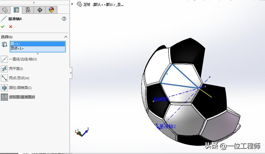Click the reference entities cube icon
Viewport: 265px width, 154px height.
[x=4, y=45]
